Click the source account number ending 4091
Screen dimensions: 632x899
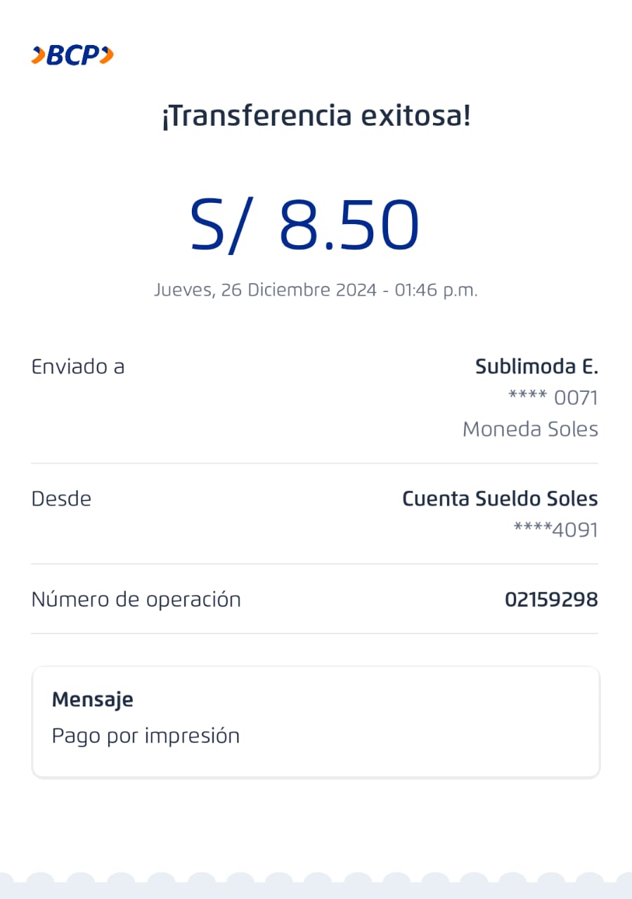pyautogui.click(x=555, y=530)
